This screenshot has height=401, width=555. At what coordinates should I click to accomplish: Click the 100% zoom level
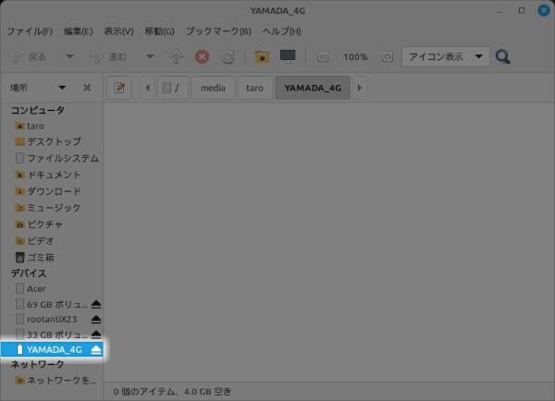355,57
